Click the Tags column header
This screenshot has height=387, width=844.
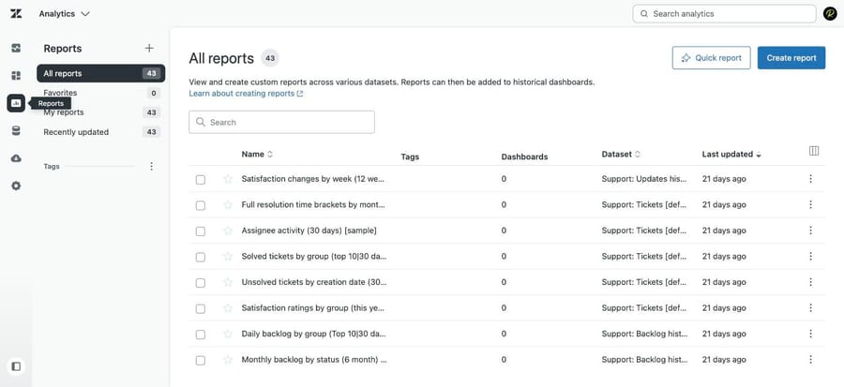click(x=410, y=156)
